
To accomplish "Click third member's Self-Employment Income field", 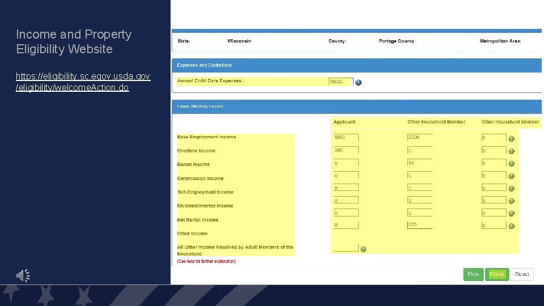I will (x=494, y=188).
